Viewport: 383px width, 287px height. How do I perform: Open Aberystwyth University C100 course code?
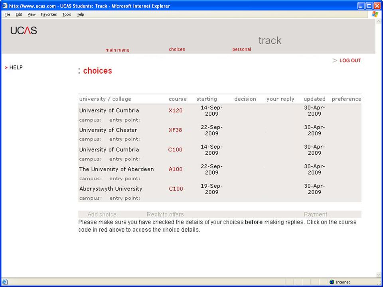point(176,189)
